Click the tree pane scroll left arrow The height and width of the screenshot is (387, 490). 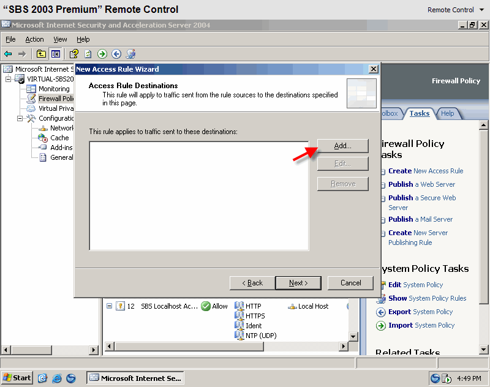[6, 350]
